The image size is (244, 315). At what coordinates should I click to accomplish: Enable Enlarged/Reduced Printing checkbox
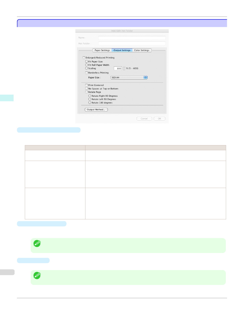[x=84, y=58]
